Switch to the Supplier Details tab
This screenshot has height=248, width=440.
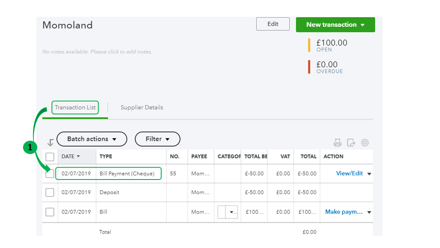click(142, 108)
